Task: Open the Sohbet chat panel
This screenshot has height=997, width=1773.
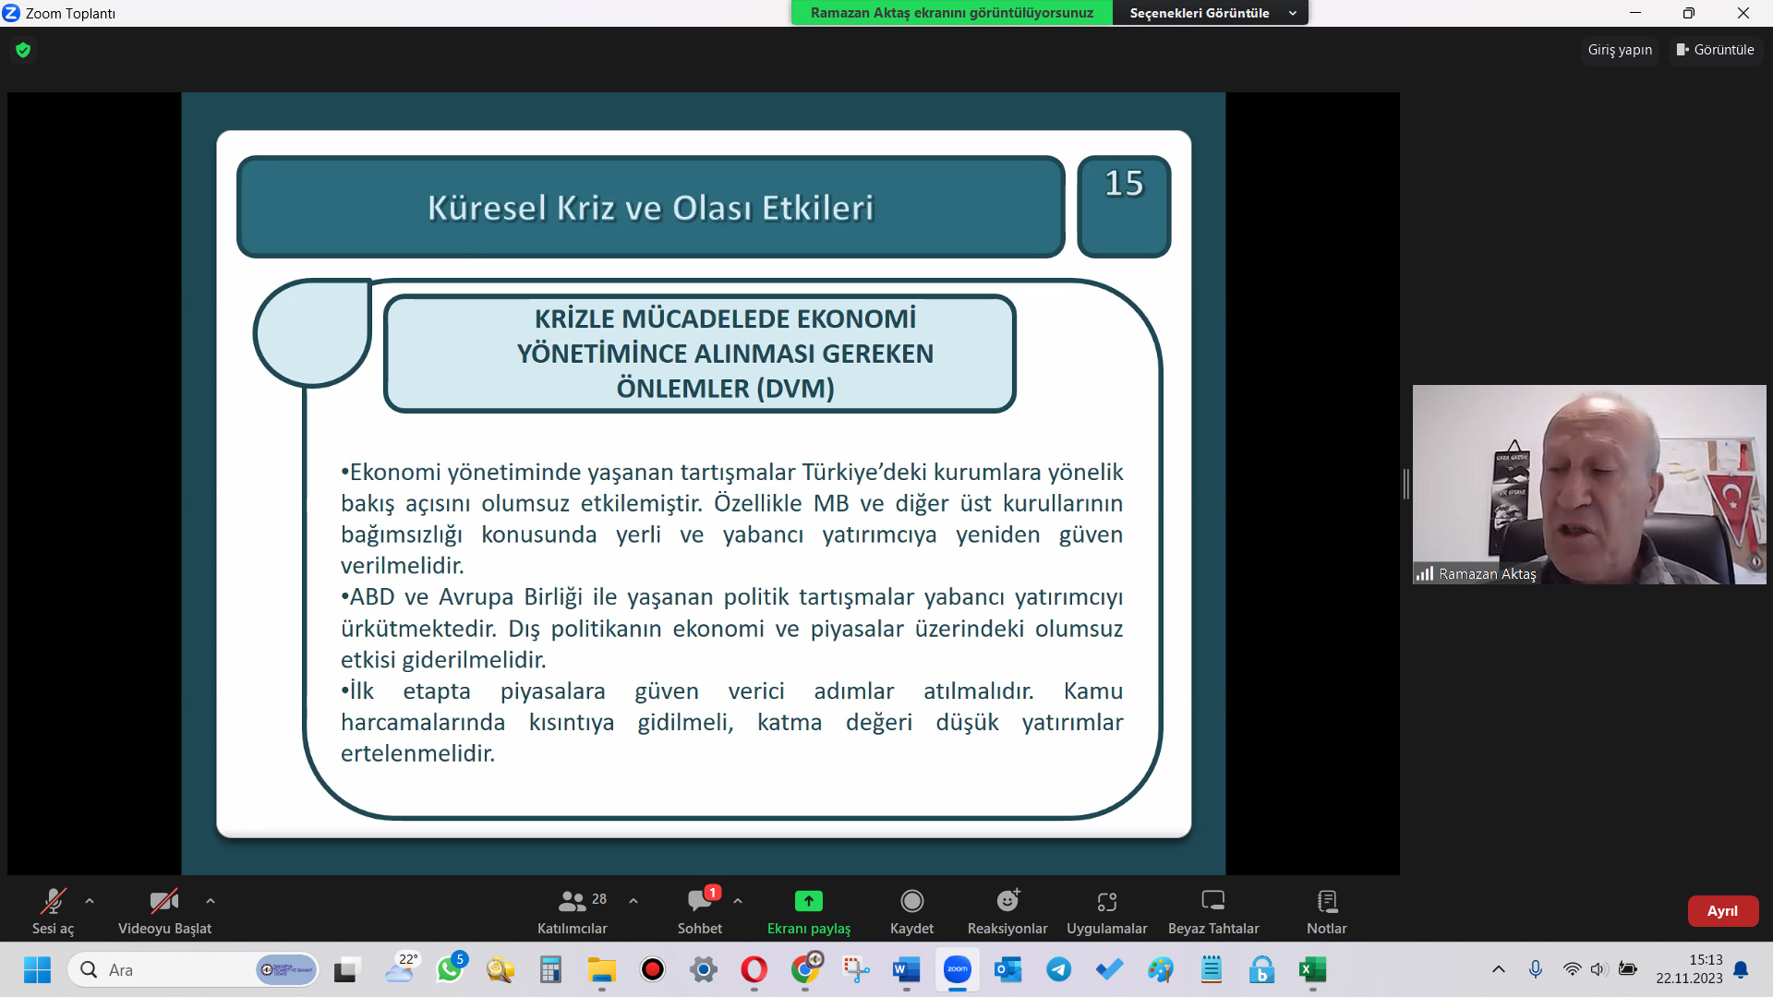Action: [699, 910]
